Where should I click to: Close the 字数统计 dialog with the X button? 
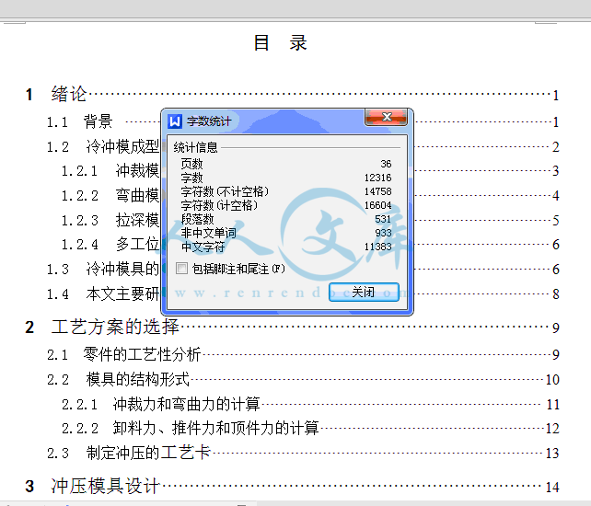[387, 117]
